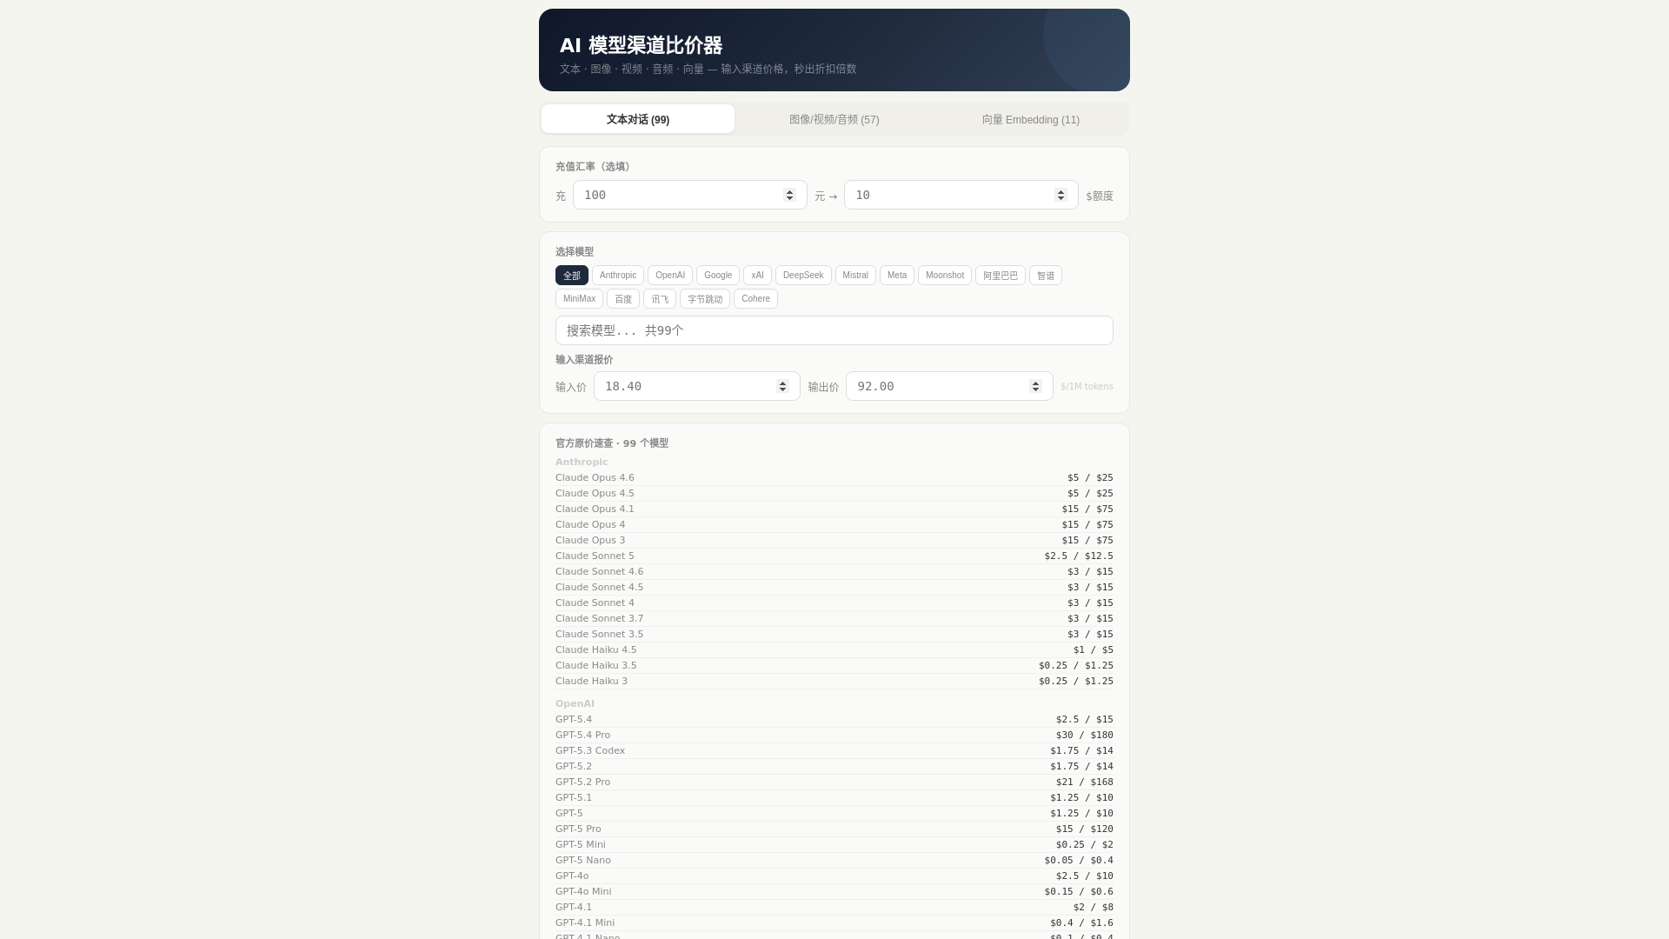
Task: Select the Claude Sonnet 4.5 row
Action: tap(834, 588)
